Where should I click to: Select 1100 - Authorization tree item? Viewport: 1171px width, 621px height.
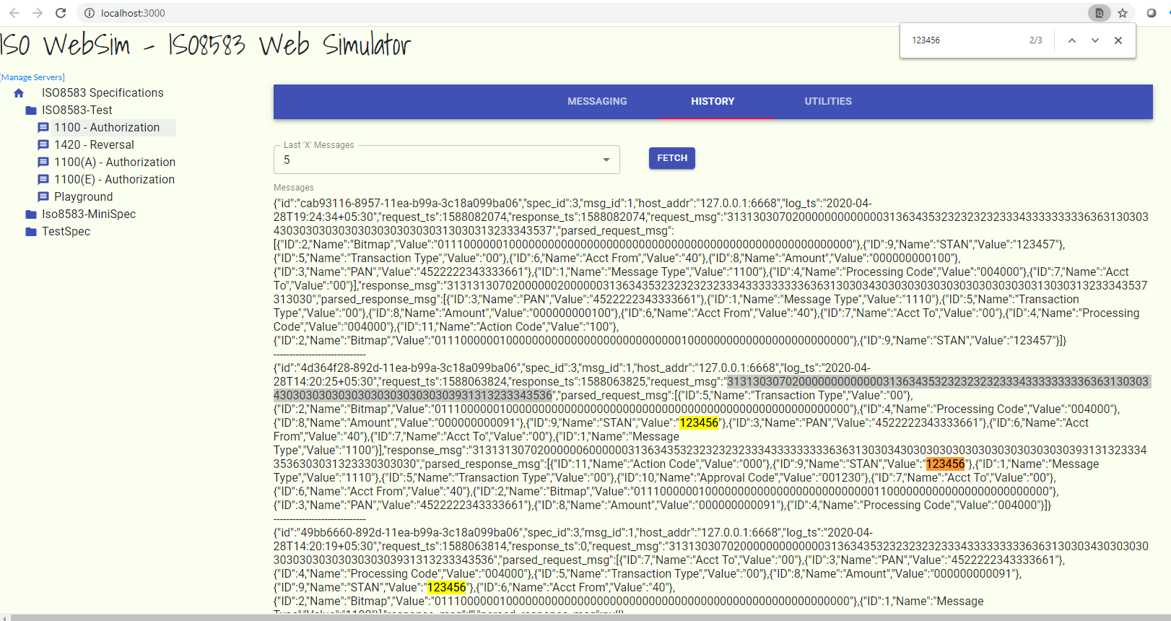click(106, 128)
